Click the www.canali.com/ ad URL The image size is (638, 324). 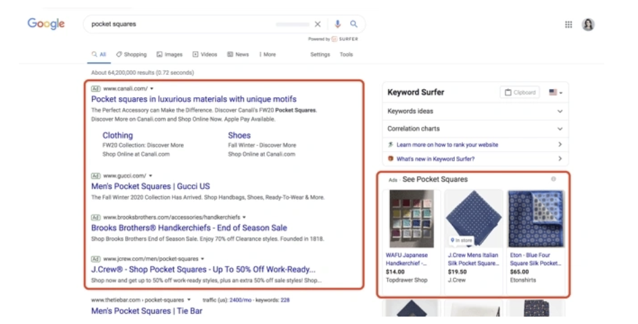125,88
